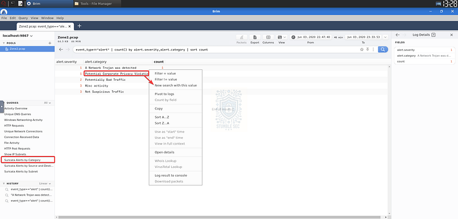
Task: Open the Columns chooser icon
Action: click(x=268, y=37)
